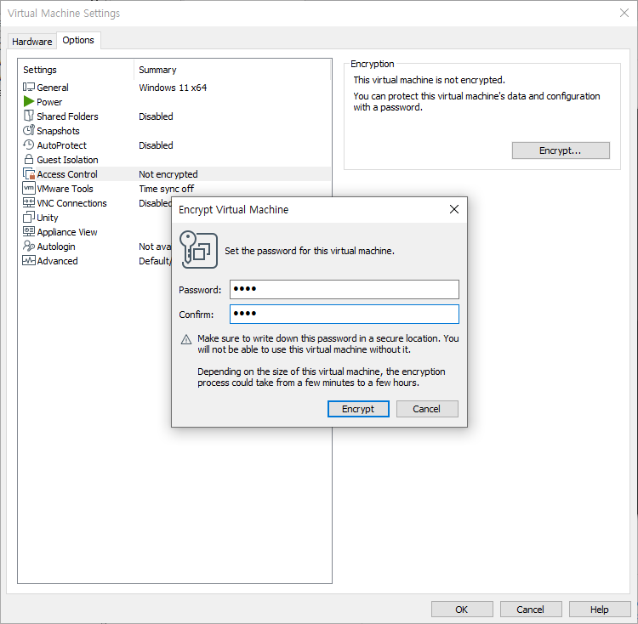Click the General settings monitor icon
The image size is (638, 624).
click(28, 87)
